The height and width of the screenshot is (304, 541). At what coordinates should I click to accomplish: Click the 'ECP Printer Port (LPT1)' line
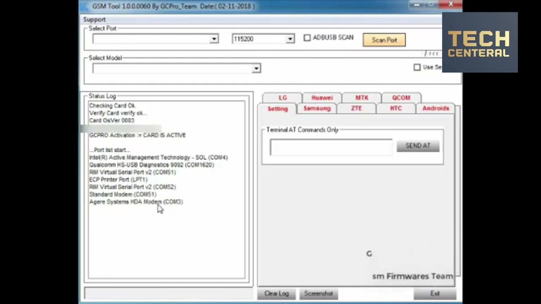tap(118, 179)
